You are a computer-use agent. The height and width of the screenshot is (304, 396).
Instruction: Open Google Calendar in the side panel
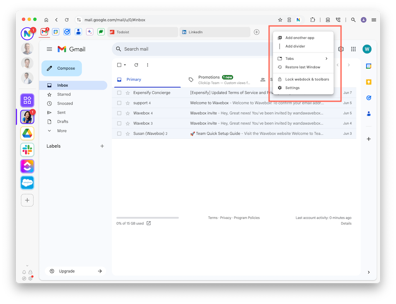(369, 66)
